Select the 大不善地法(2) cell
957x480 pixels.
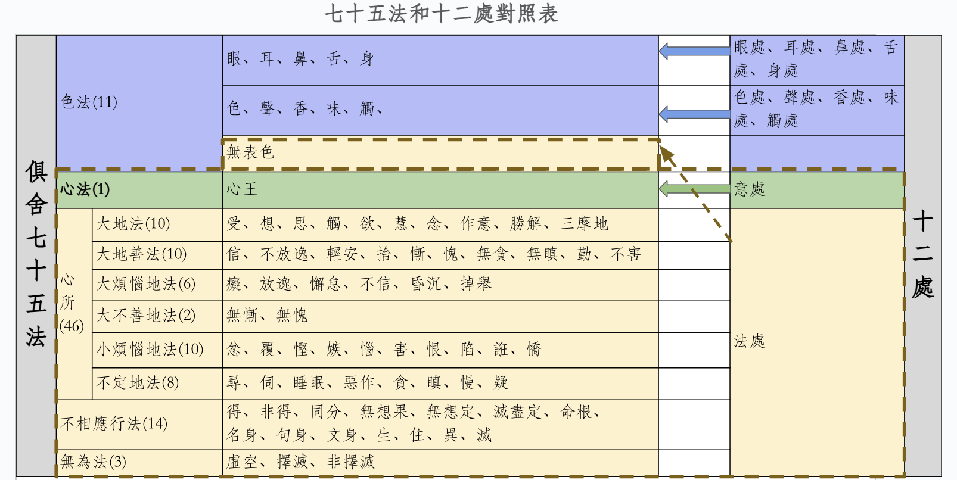[157, 316]
